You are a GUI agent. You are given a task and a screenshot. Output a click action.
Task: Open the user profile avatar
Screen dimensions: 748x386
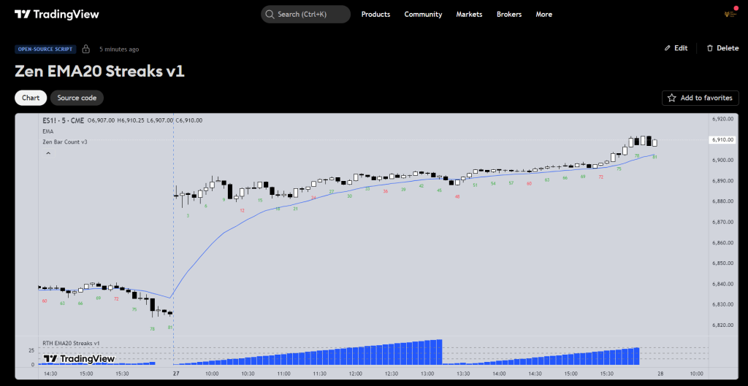coord(728,14)
